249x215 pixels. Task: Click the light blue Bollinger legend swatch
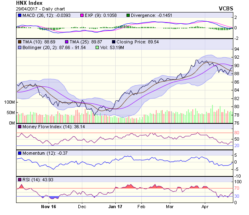coord(20,47)
